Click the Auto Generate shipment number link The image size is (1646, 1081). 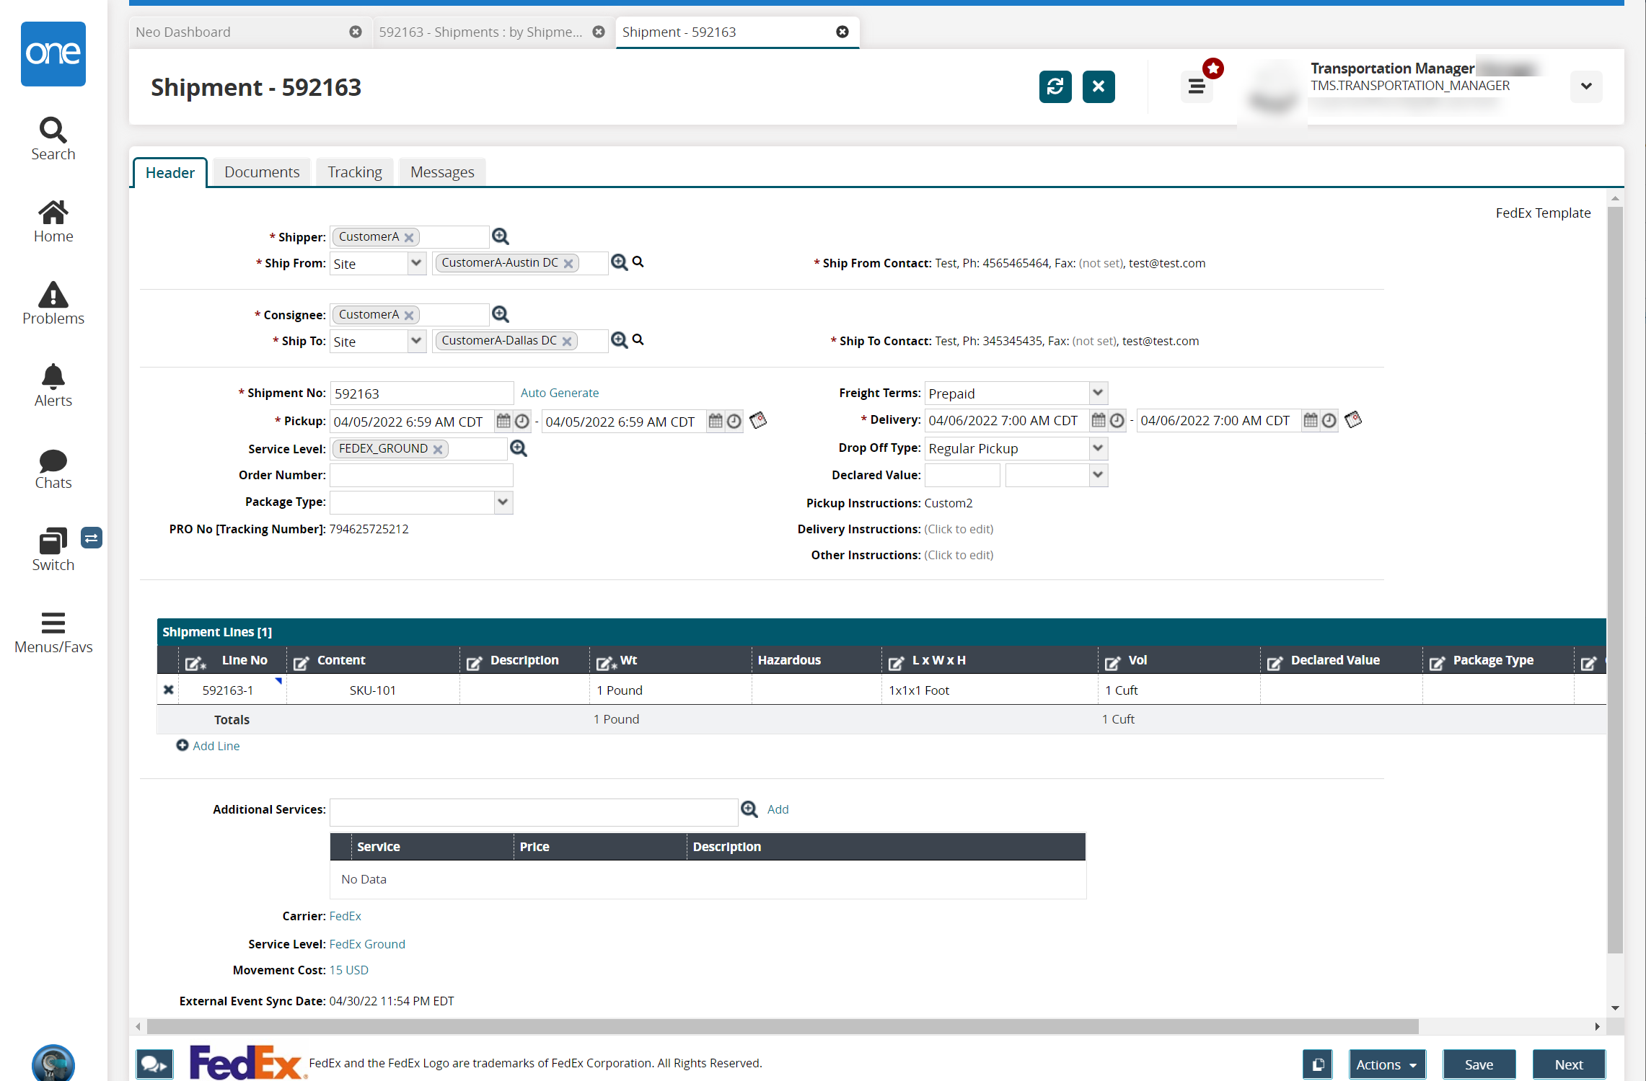pyautogui.click(x=558, y=392)
